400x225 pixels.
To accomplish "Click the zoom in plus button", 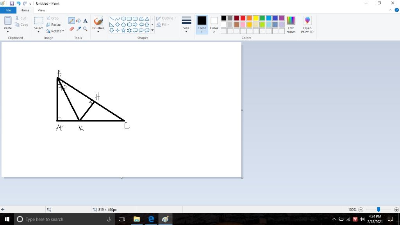I will (x=396, y=210).
